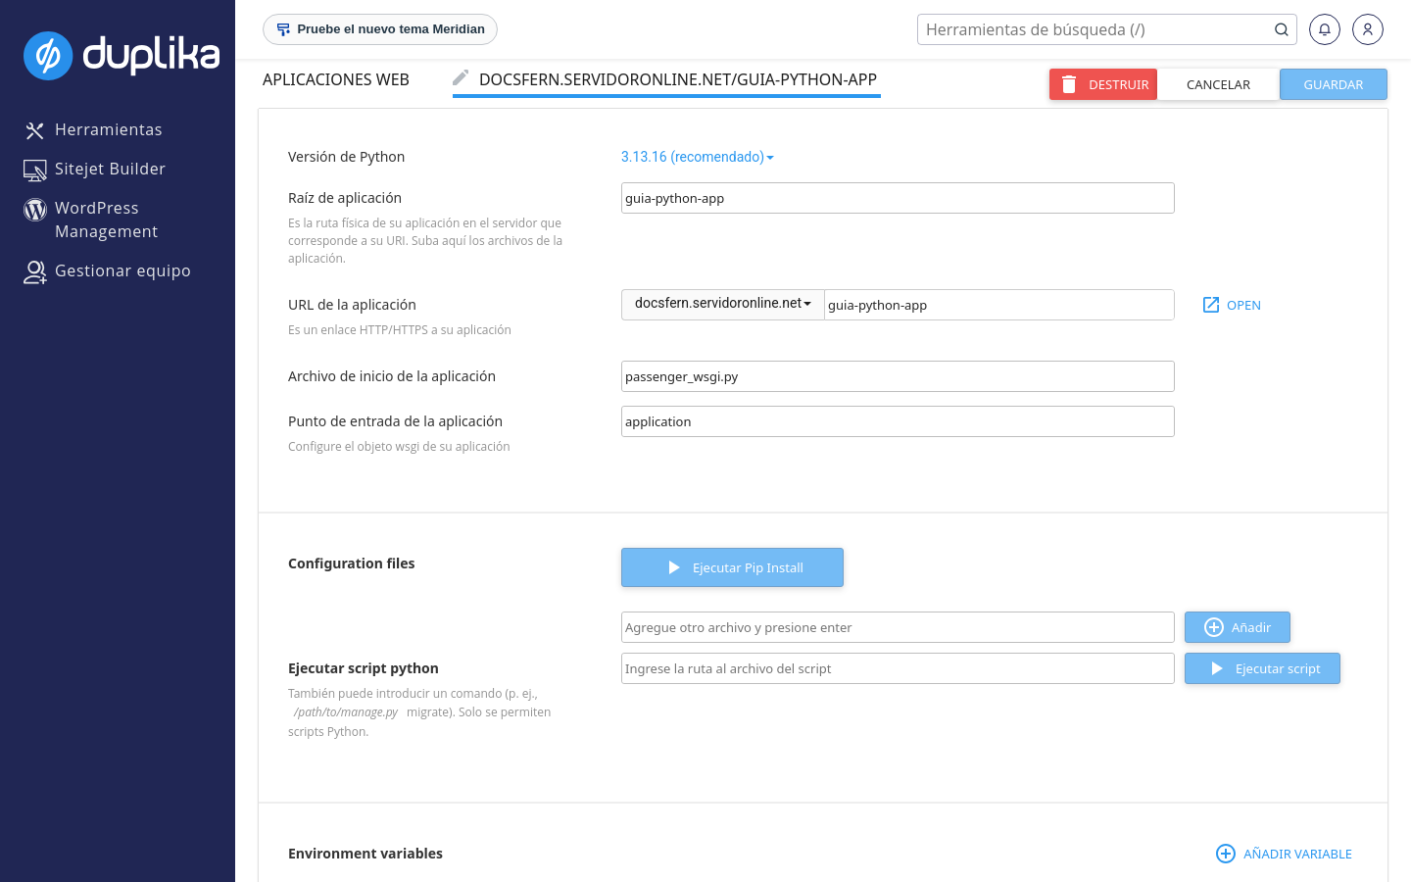
Task: Click the Cancelar button
Action: click(1218, 84)
